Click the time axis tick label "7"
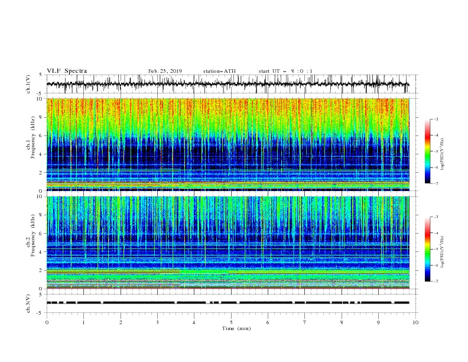 (x=305, y=322)
